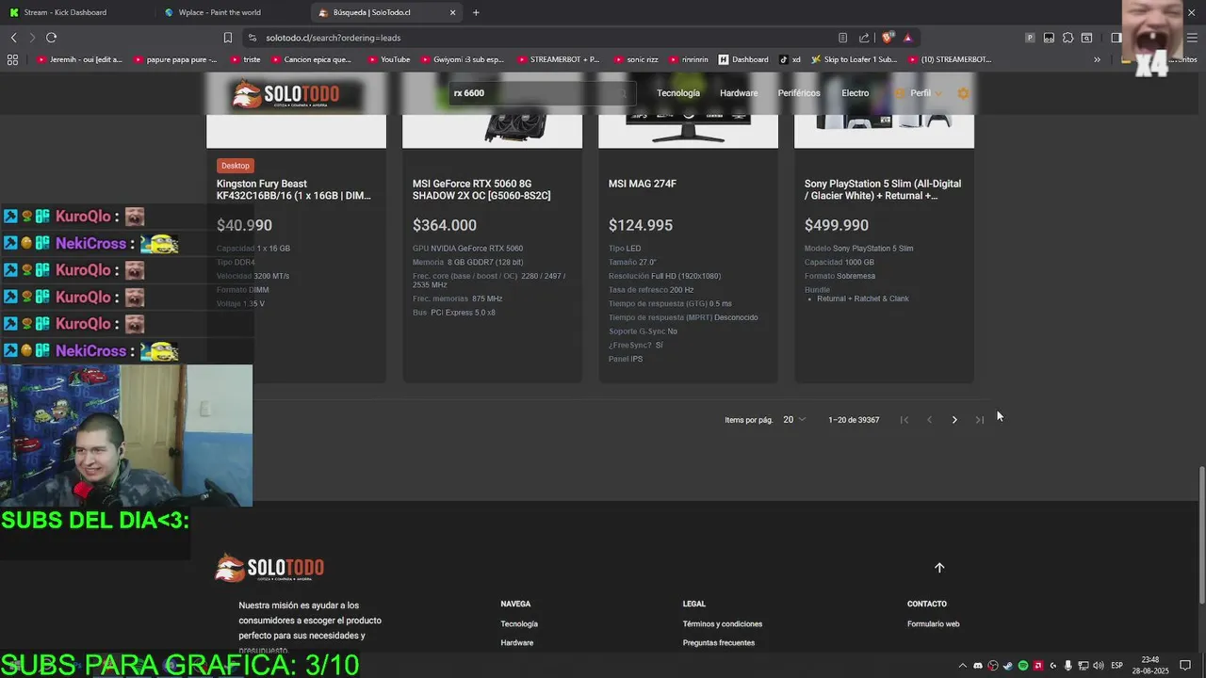The image size is (1206, 678).
Task: Open Spotify from the system tray
Action: tap(1022, 666)
